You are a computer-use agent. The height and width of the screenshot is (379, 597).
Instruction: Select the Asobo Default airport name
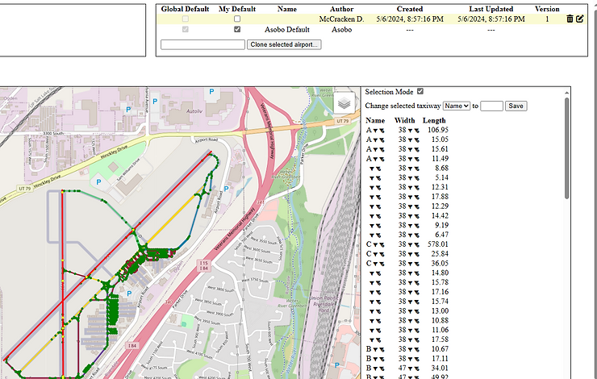coord(287,29)
